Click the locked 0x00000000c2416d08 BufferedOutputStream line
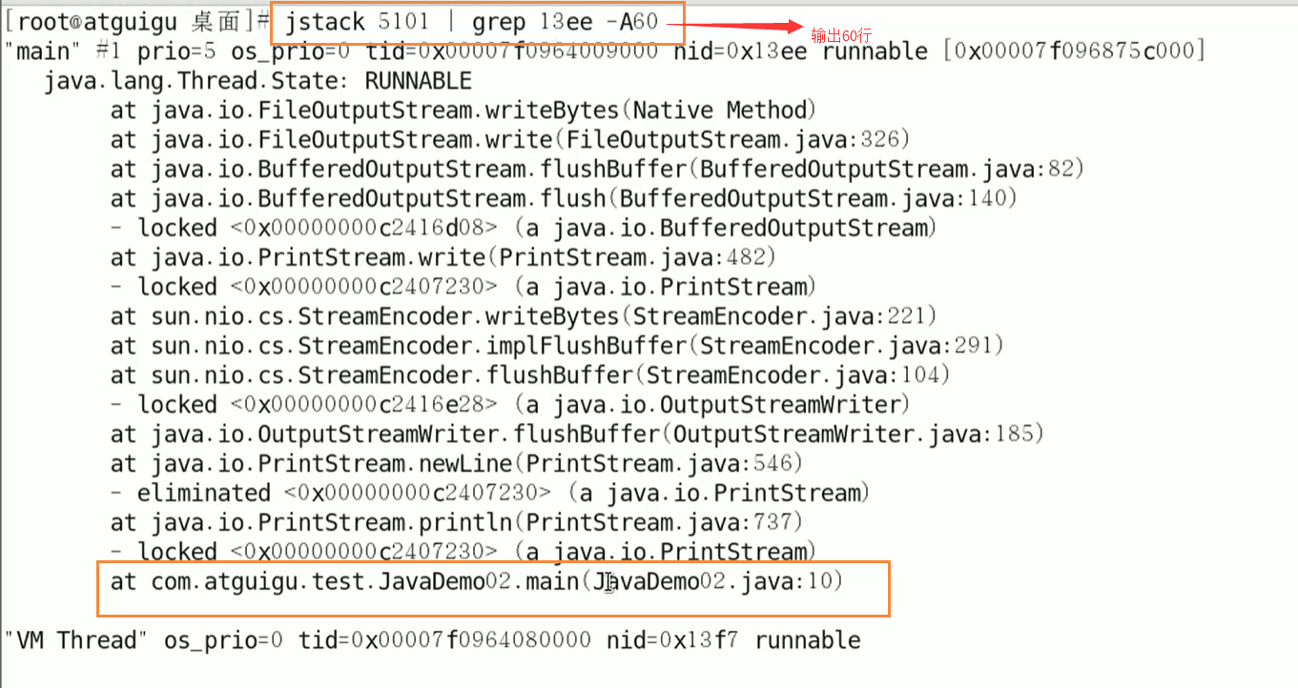 tap(524, 229)
